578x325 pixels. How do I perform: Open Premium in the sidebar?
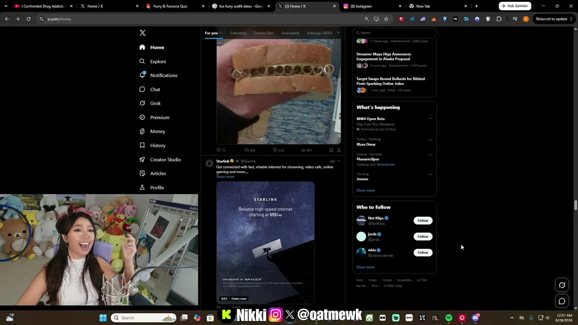[154, 117]
